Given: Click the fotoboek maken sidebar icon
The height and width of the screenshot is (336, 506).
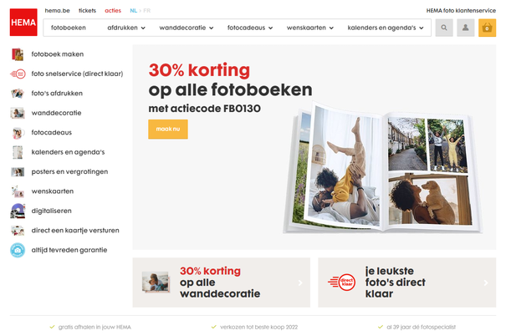Looking at the screenshot, I should point(18,54).
